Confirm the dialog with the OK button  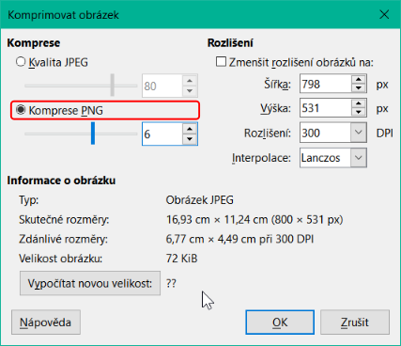280,322
